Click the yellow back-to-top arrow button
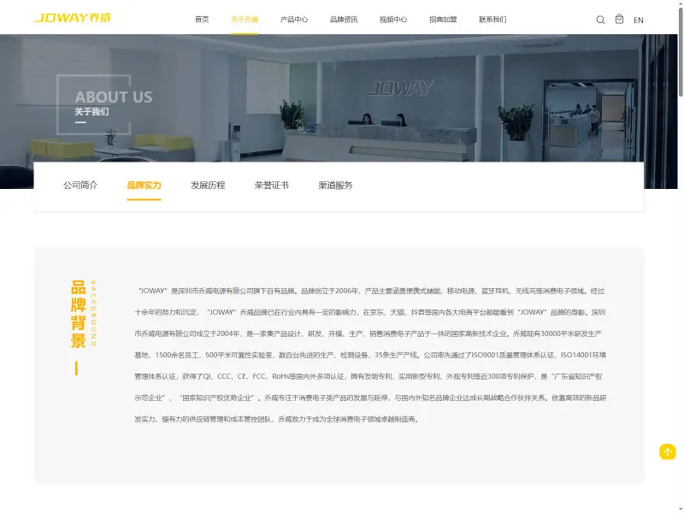Image resolution: width=684 pixels, height=513 pixels. pyautogui.click(x=667, y=451)
